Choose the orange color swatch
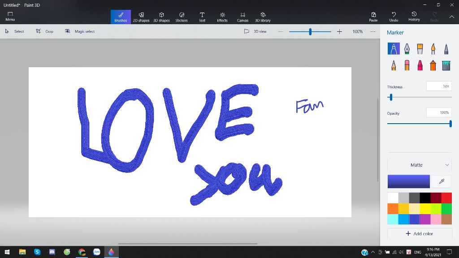This screenshot has width=459, height=258. coord(393,209)
